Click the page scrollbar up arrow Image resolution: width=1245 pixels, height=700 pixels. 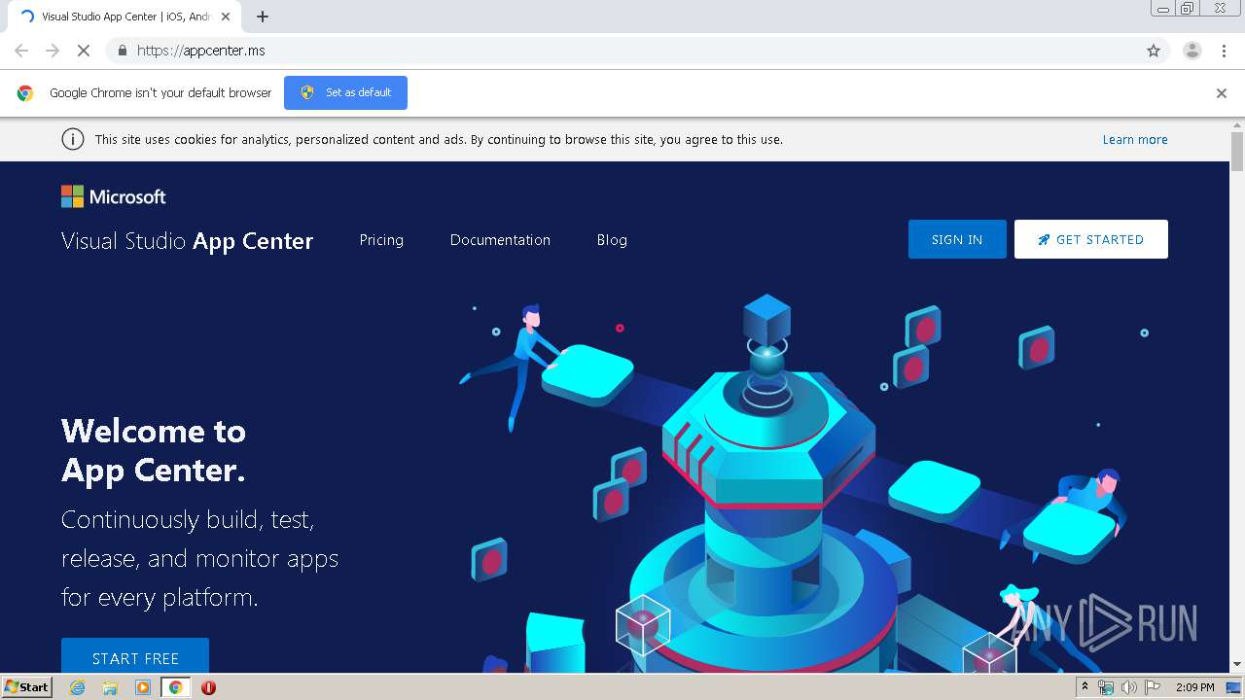click(x=1237, y=124)
